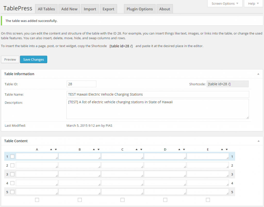The height and width of the screenshot is (207, 264).
Task: Expand the Help dropdown panel
Action: (x=253, y=4)
